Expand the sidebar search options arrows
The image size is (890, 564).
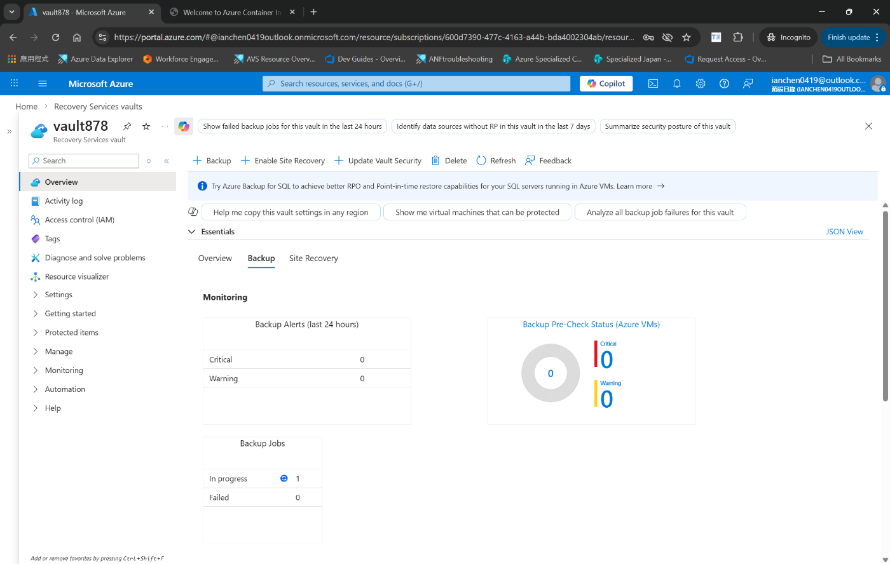(x=149, y=161)
